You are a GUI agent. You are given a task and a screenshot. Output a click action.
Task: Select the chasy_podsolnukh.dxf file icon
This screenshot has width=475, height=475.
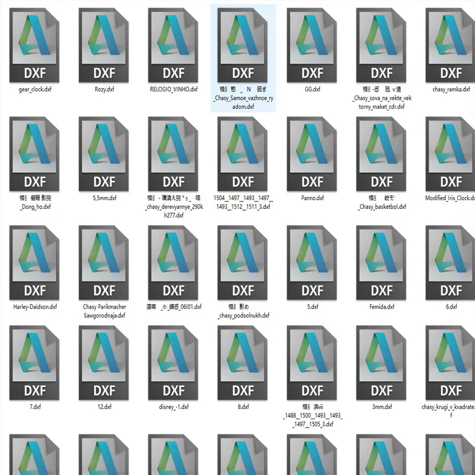pos(242,262)
